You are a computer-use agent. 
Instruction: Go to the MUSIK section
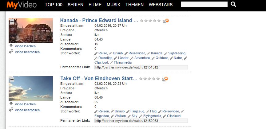[x=113, y=5]
